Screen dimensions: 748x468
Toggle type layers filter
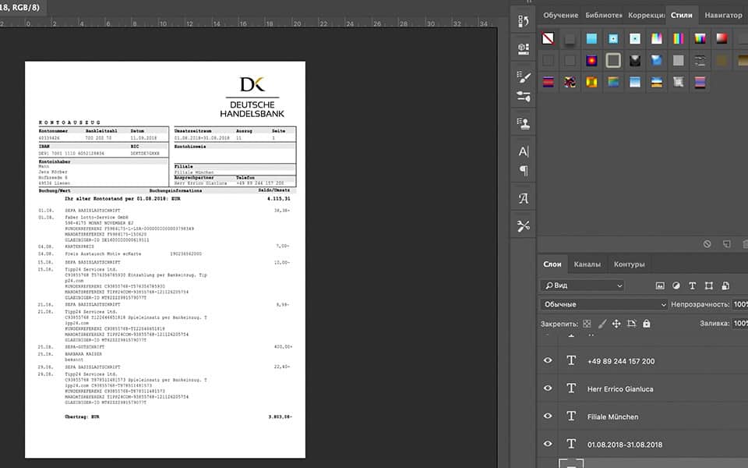pyautogui.click(x=692, y=285)
